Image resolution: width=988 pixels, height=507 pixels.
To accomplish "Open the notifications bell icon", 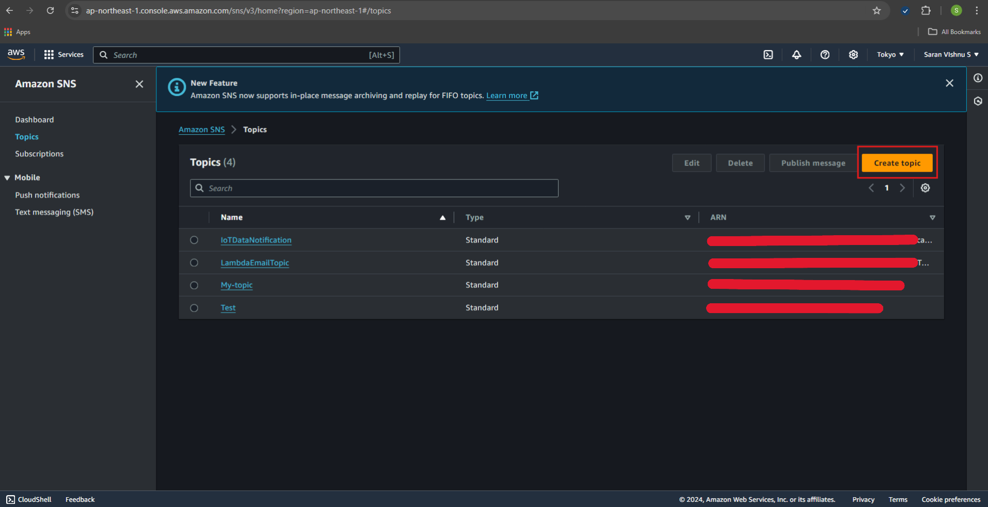I will [x=796, y=55].
